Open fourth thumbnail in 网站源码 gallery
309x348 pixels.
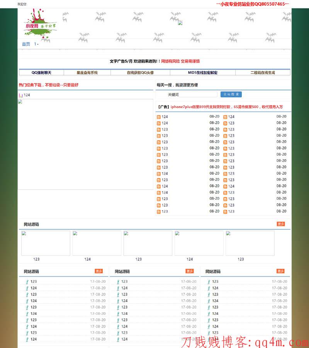pyautogui.click(x=199, y=243)
